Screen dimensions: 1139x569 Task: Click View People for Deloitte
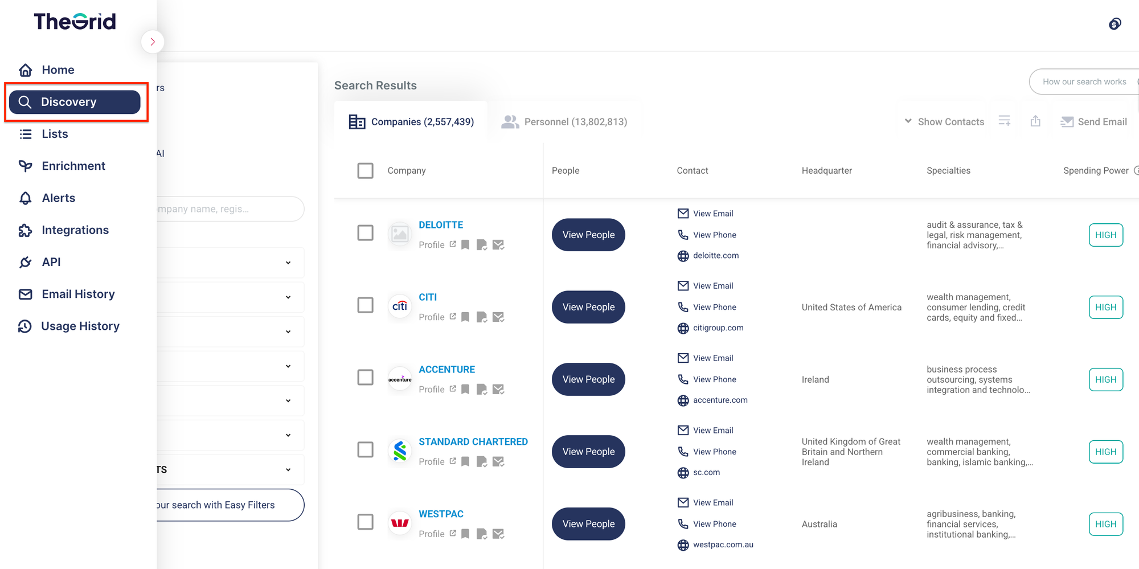tap(588, 235)
